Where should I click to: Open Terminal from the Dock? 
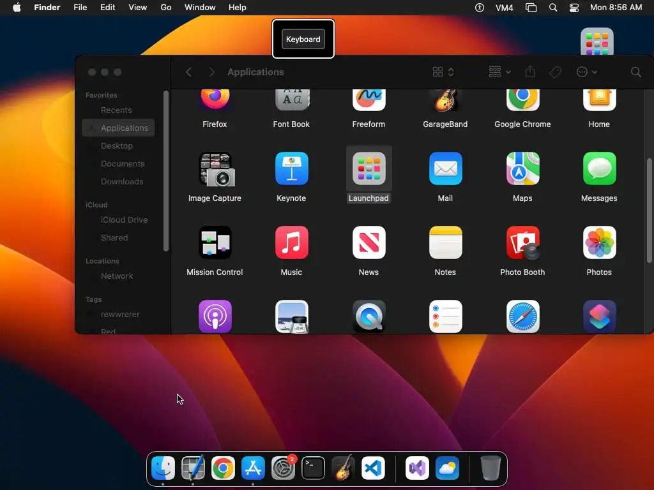click(x=313, y=468)
